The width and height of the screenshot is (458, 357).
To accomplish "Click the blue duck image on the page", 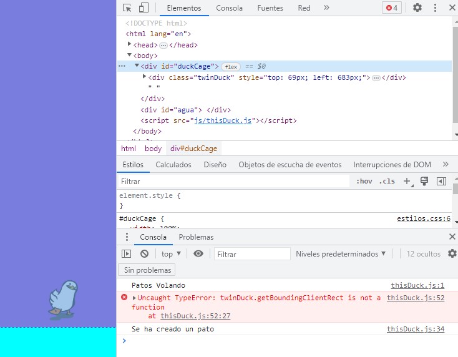I will point(64,300).
